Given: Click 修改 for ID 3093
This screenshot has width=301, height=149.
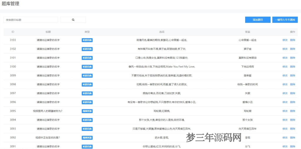Looking at the screenshot, I should [285, 129].
